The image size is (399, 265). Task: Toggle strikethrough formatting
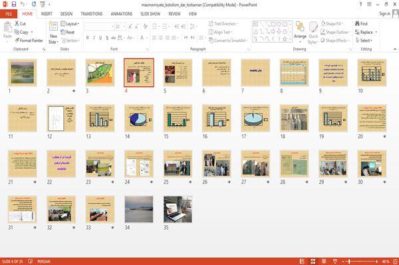113,38
